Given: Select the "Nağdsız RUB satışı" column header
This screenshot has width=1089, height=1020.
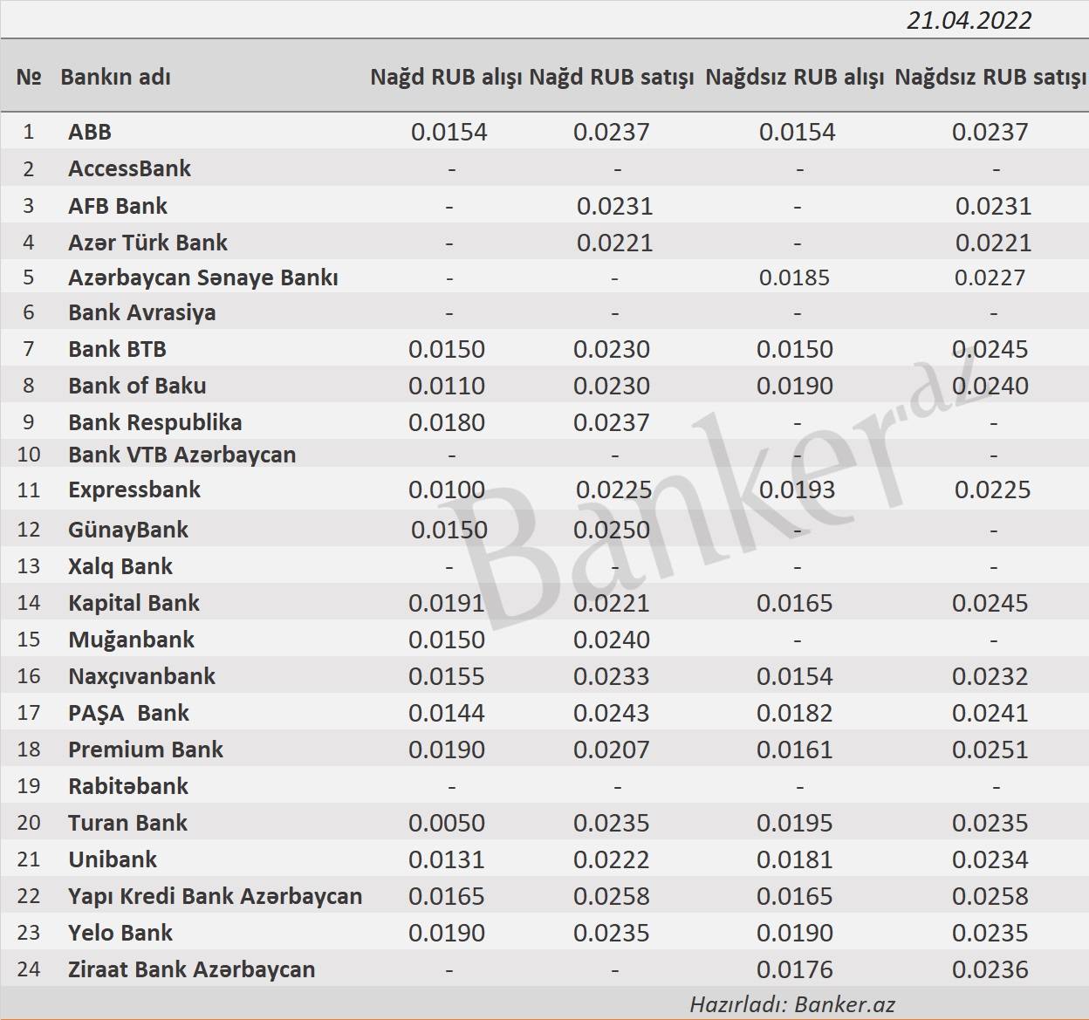Looking at the screenshot, I should point(990,77).
